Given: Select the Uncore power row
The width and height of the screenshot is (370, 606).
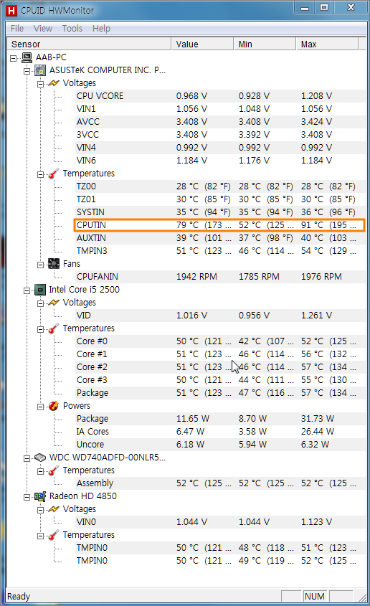Looking at the screenshot, I should click(x=220, y=445).
